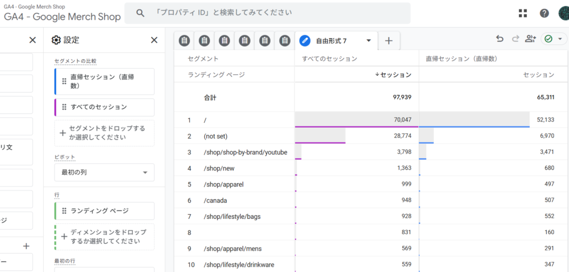Switch to the sixth report tab
569x272 pixels.
point(284,41)
